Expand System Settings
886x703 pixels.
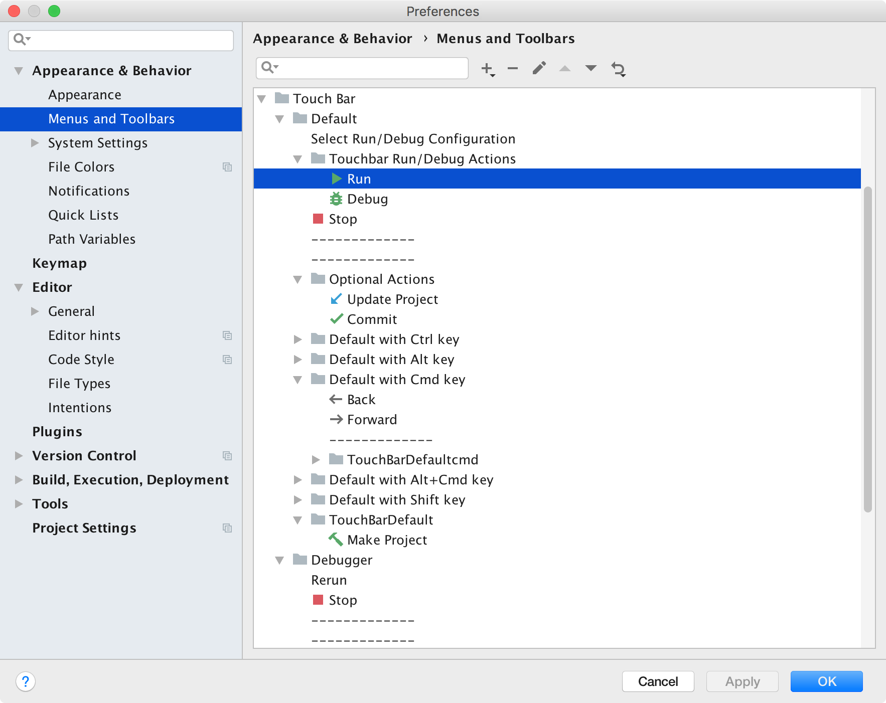(35, 143)
